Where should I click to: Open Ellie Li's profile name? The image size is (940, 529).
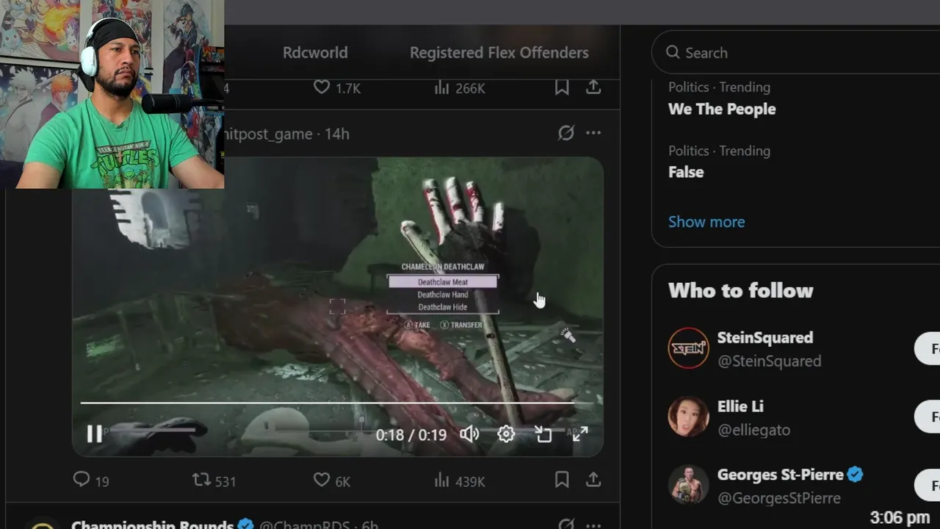[740, 406]
